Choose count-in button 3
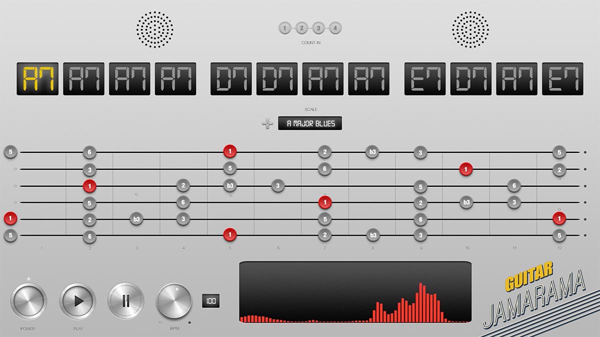 pyautogui.click(x=318, y=28)
